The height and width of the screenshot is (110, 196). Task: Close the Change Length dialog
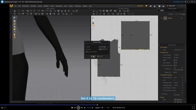click(109, 42)
